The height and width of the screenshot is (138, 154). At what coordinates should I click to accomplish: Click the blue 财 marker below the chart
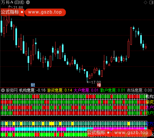33,85
